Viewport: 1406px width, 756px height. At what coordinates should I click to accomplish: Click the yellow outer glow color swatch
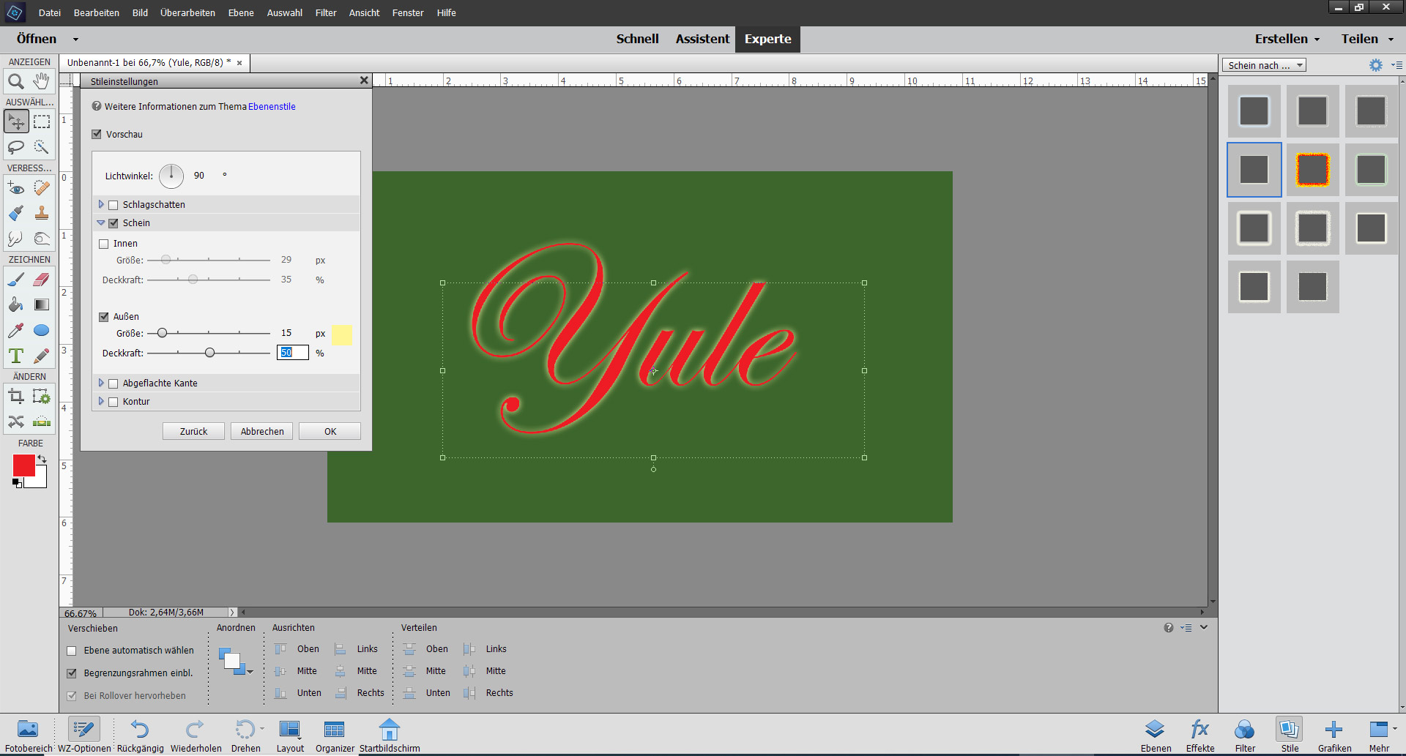[342, 334]
